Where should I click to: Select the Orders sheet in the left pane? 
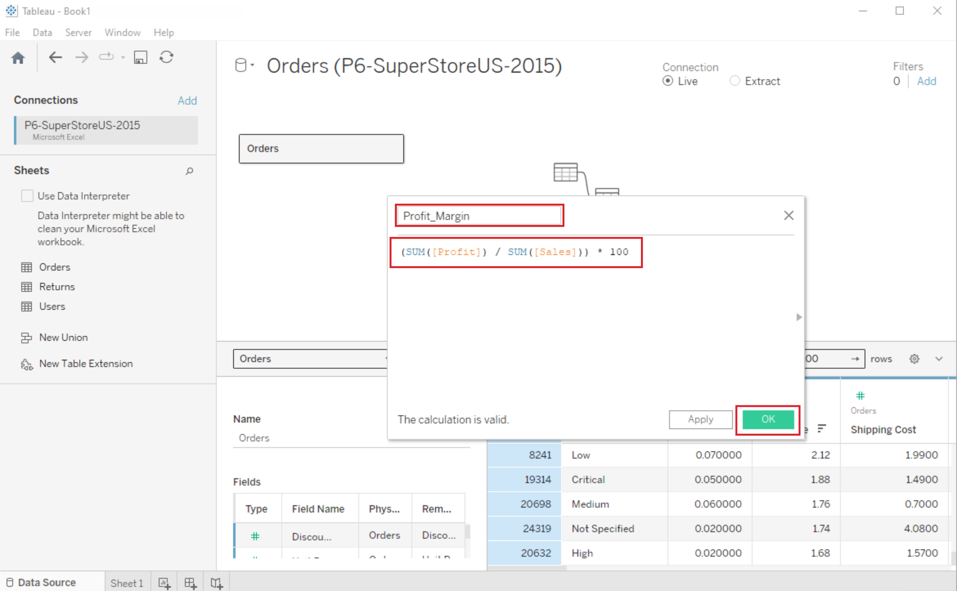(x=54, y=267)
